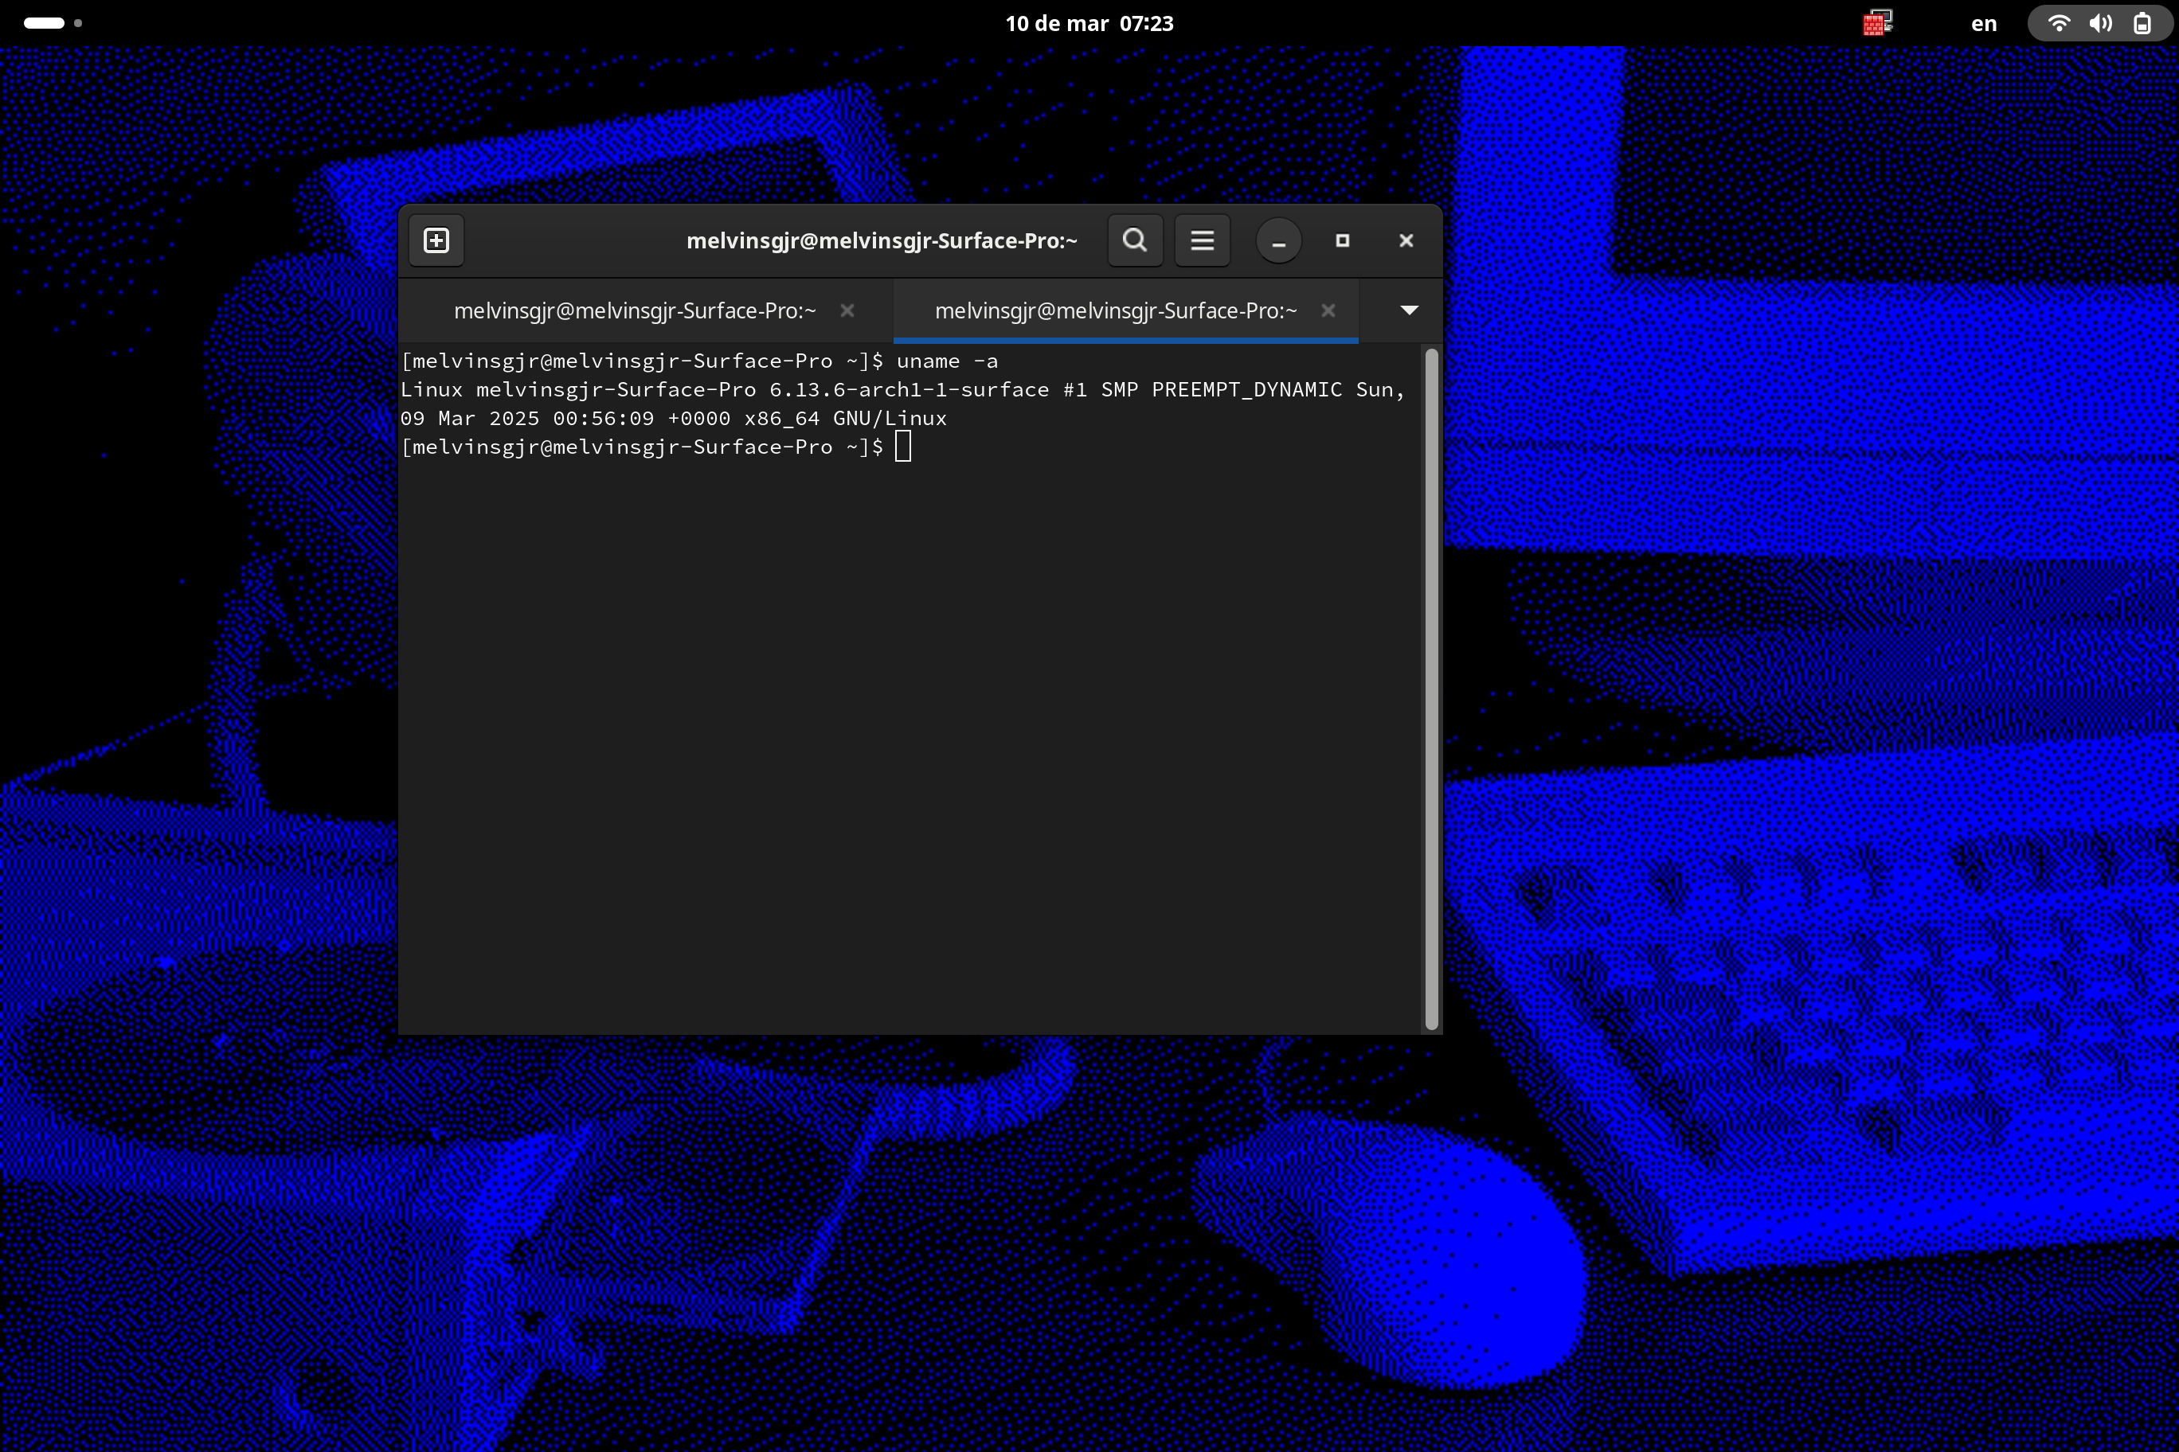Close the terminal window
The width and height of the screenshot is (2179, 1452).
1406,240
